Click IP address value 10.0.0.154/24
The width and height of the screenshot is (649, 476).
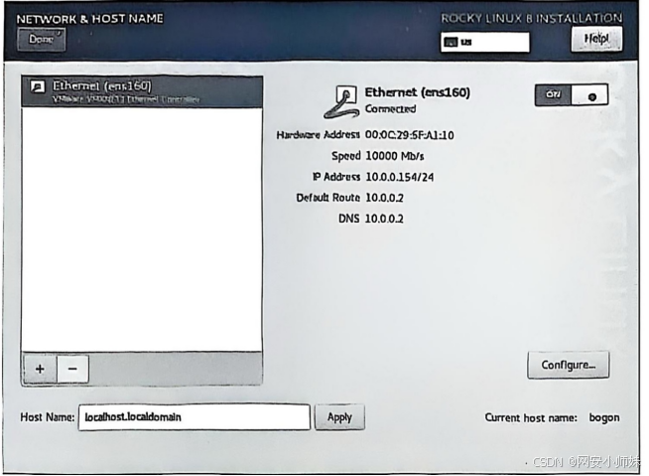399,177
